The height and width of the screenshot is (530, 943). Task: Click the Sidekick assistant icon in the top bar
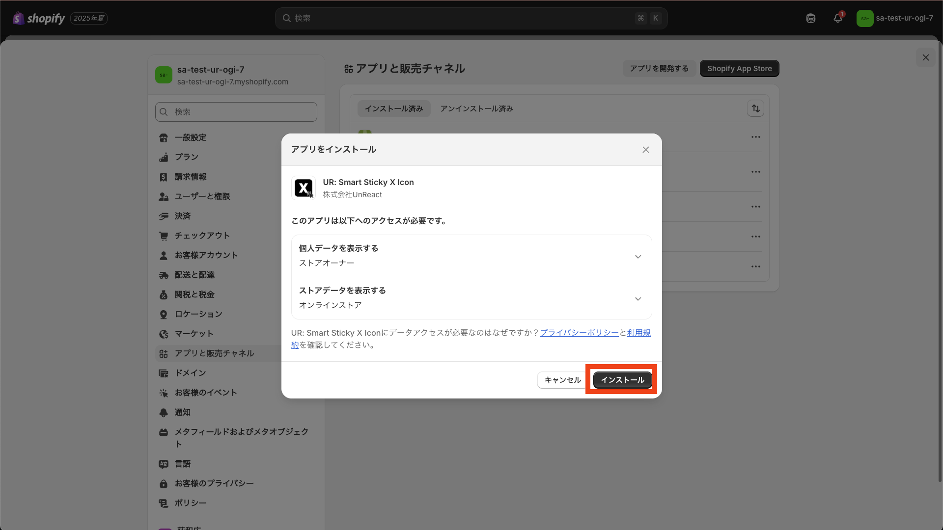pyautogui.click(x=811, y=18)
